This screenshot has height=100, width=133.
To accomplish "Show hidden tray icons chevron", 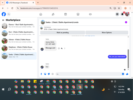I will tap(109, 89).
